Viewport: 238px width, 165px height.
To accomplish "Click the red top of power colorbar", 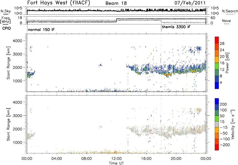I will 217,40.
